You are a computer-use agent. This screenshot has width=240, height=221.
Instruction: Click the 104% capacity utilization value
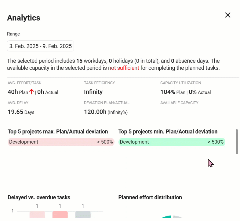(168, 92)
